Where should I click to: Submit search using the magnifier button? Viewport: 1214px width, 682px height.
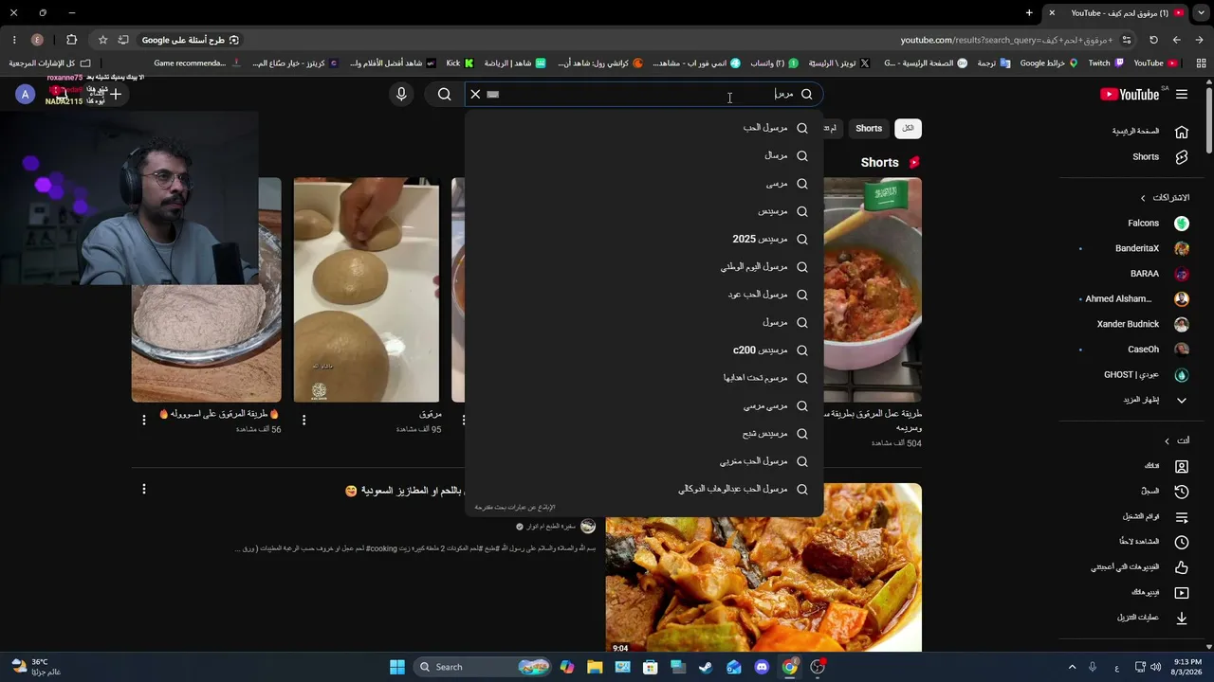click(x=444, y=94)
